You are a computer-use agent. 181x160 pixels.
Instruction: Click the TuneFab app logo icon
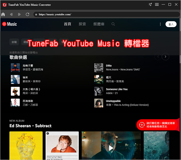tap(5, 5)
